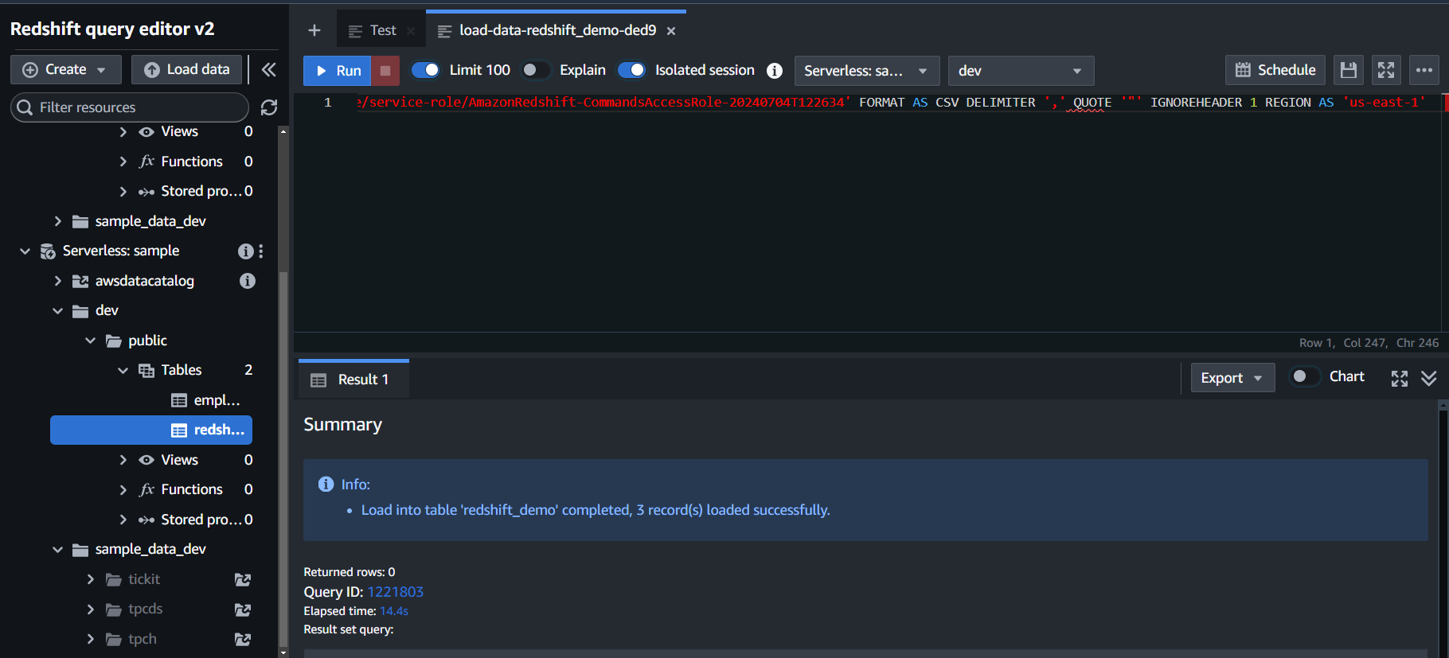Expand the upper Views node
This screenshot has height=658, width=1449.
[x=123, y=131]
